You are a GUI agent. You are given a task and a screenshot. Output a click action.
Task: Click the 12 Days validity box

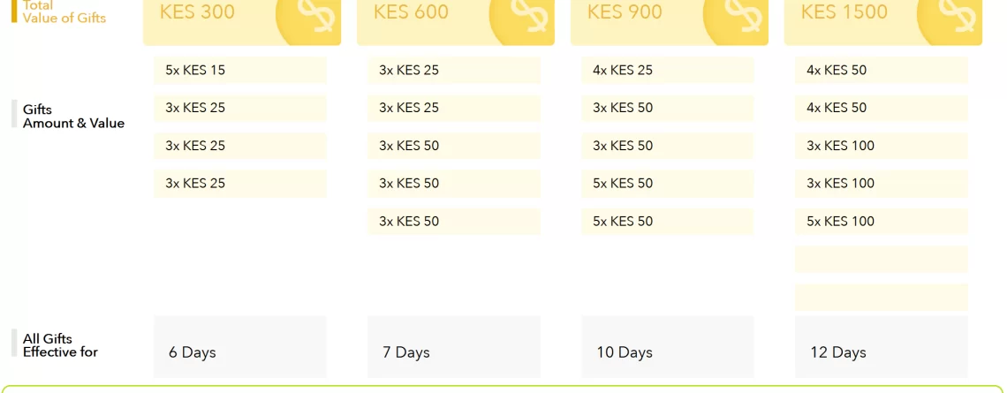pos(882,346)
